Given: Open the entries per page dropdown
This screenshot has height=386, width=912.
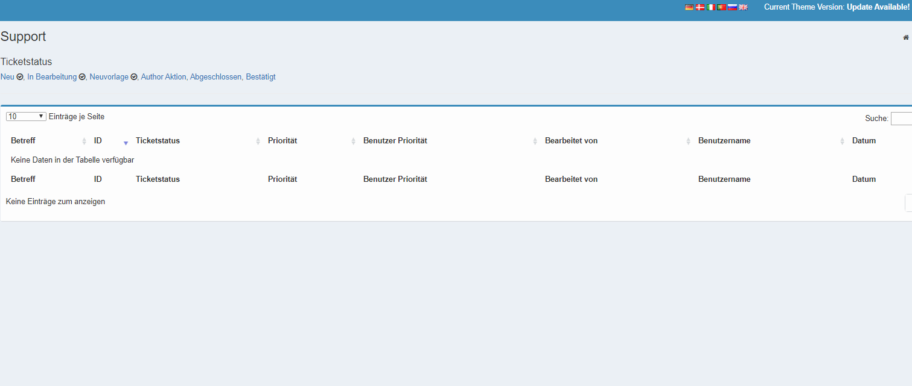Looking at the screenshot, I should (26, 116).
